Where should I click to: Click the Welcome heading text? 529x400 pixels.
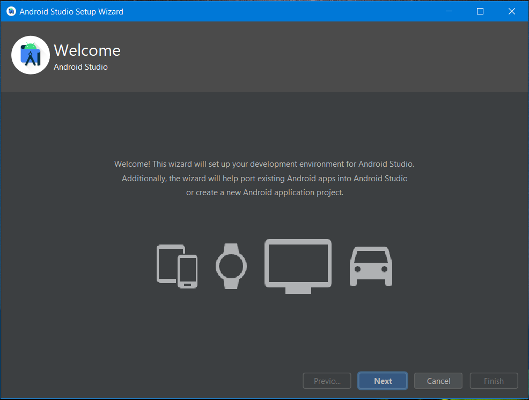(x=87, y=50)
